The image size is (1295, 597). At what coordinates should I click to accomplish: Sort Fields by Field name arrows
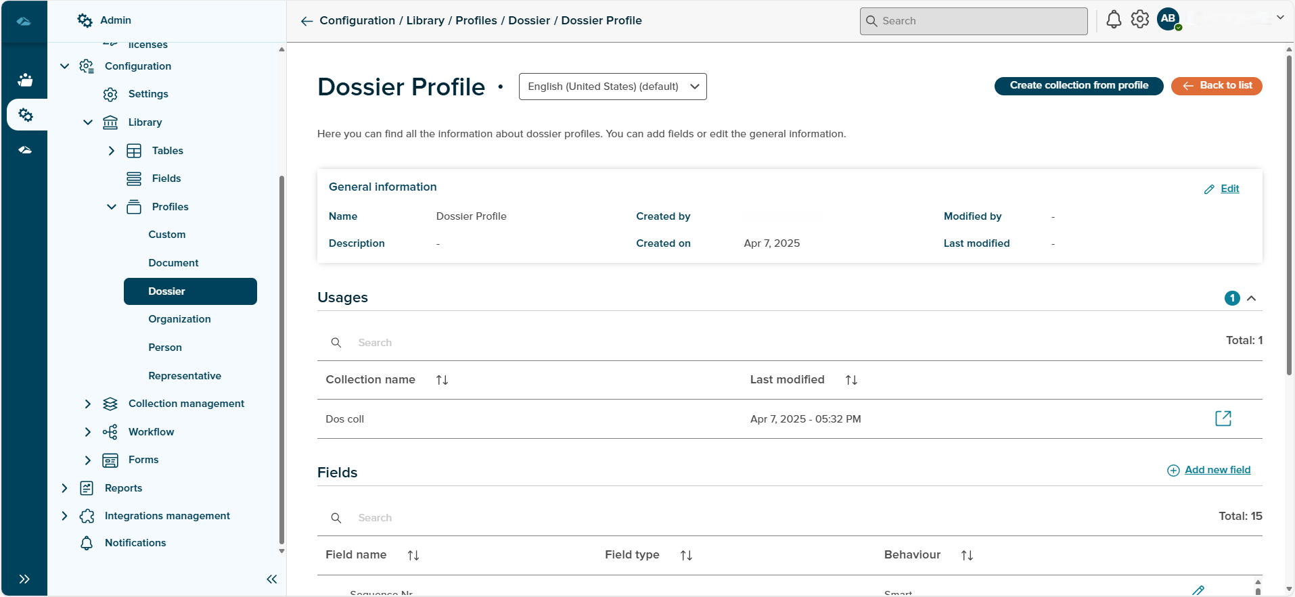click(x=413, y=555)
